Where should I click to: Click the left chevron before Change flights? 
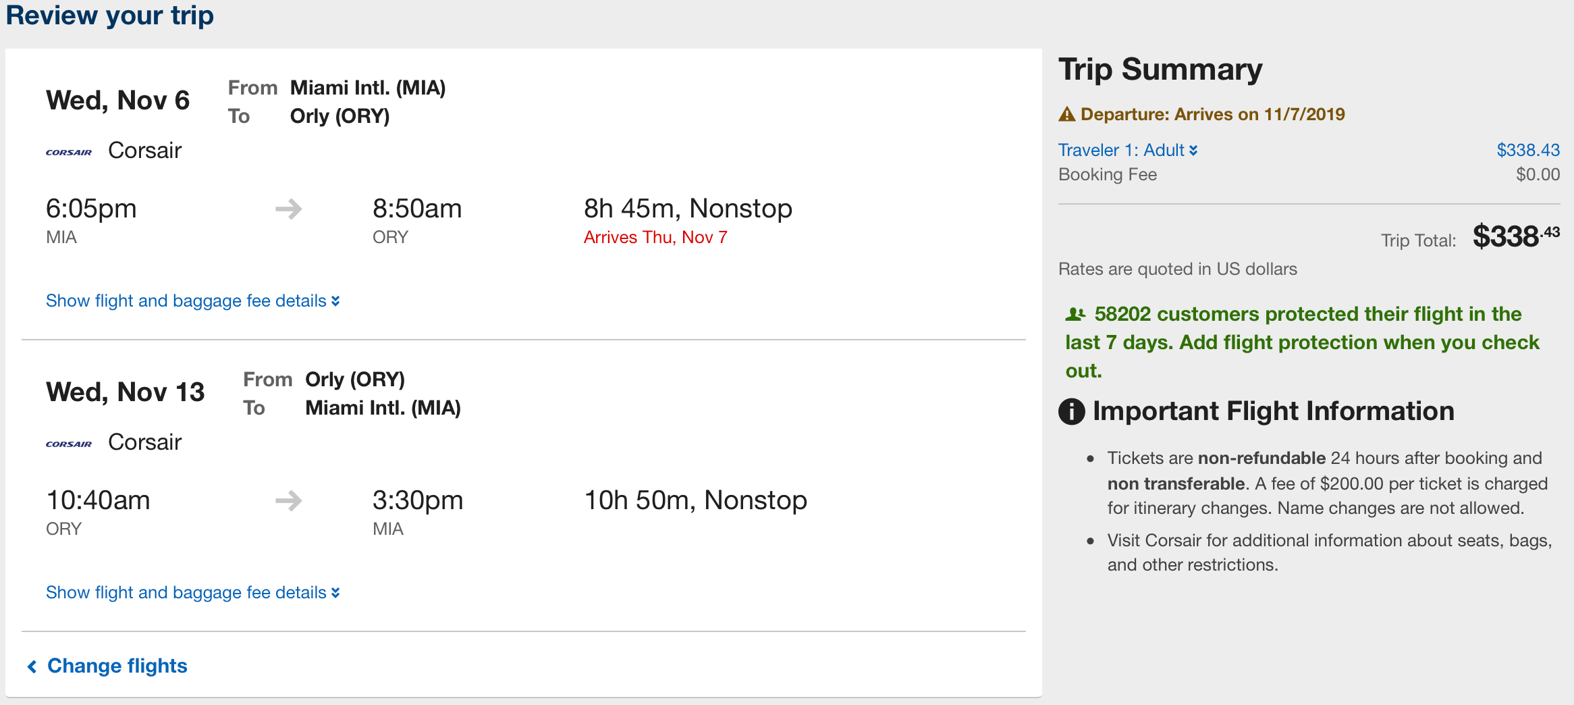tap(32, 667)
